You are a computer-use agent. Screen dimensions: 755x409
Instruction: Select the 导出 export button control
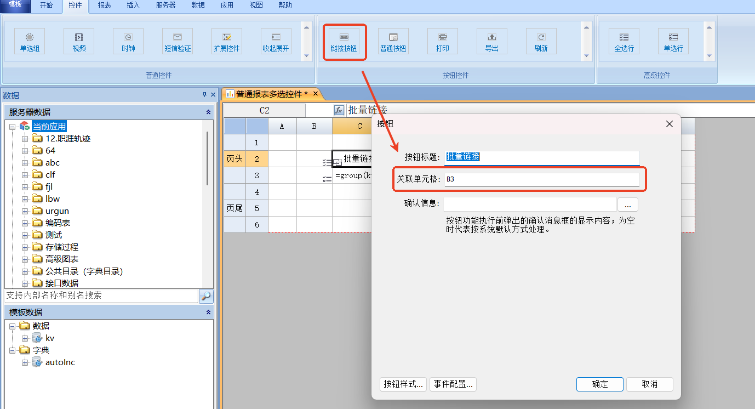492,42
